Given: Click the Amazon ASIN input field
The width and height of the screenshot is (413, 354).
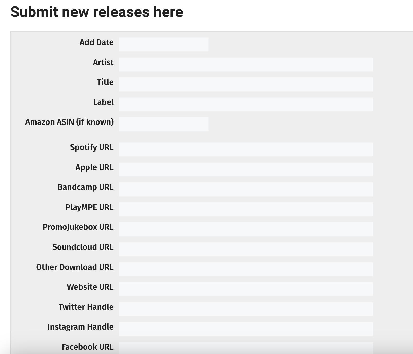Looking at the screenshot, I should [164, 124].
